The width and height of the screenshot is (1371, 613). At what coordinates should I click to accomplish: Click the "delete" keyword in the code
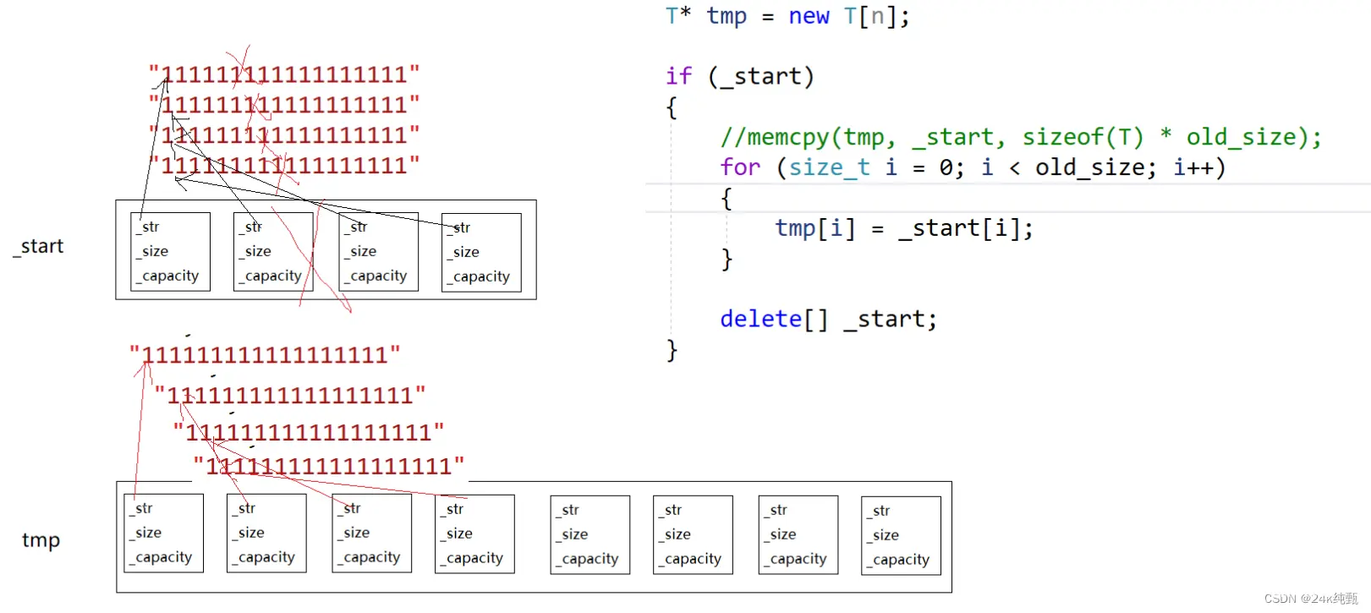click(761, 319)
